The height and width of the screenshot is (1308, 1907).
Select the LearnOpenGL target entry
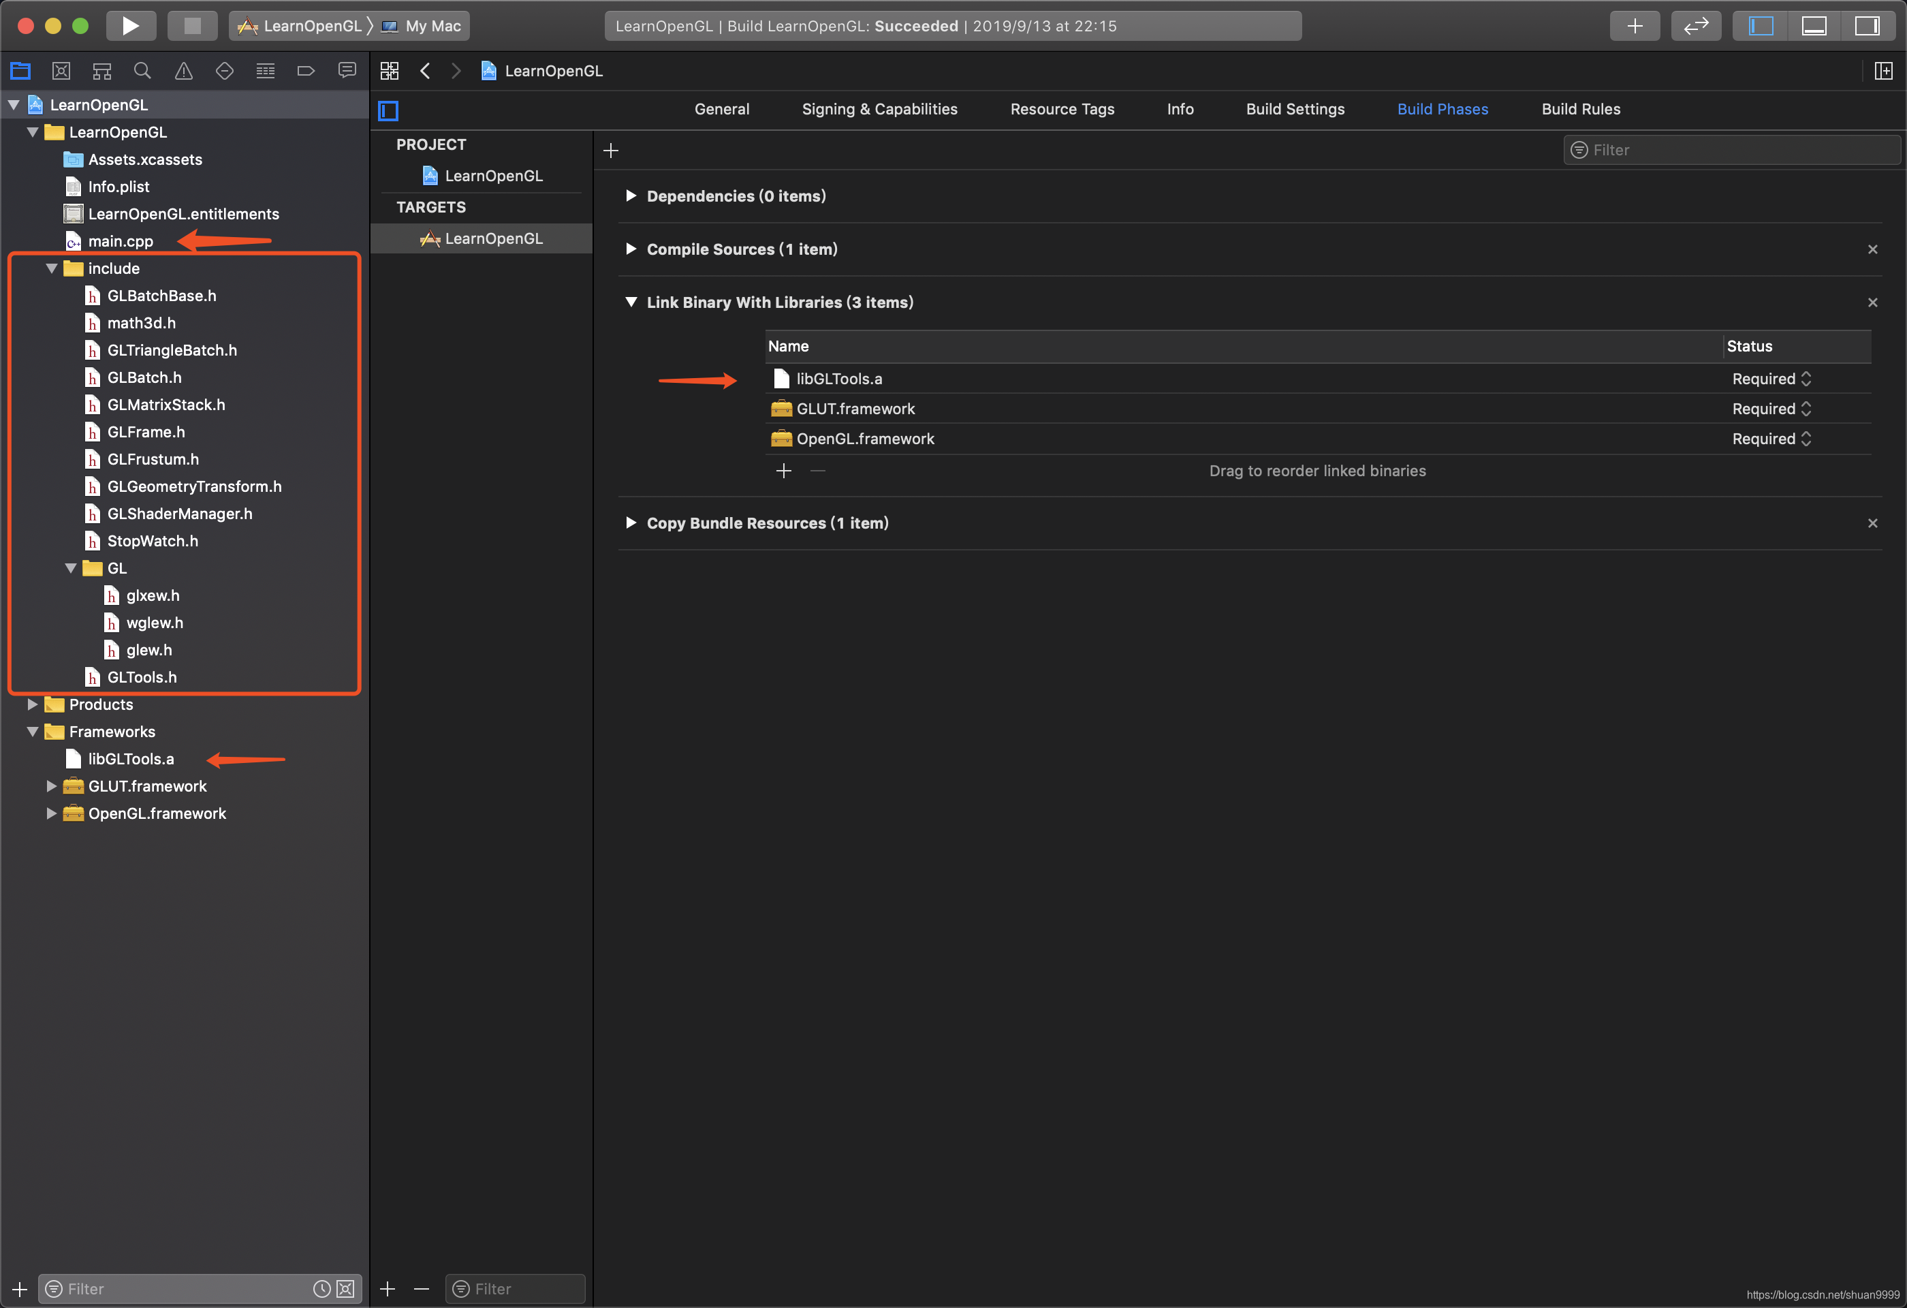[x=482, y=239]
